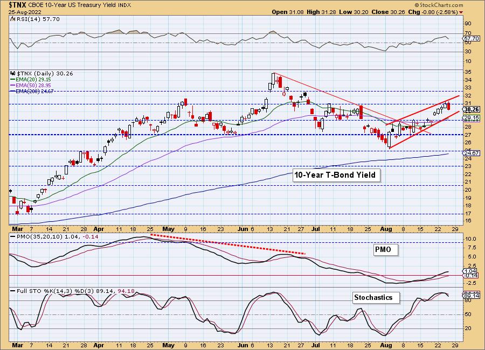
Task: Click the May label on price chart axis
Action: pos(168,229)
